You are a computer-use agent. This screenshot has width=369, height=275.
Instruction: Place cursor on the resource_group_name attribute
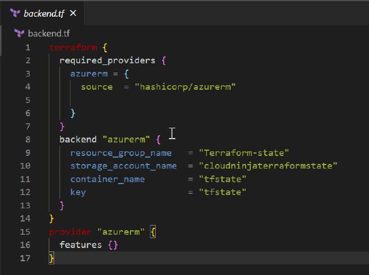[121, 152]
